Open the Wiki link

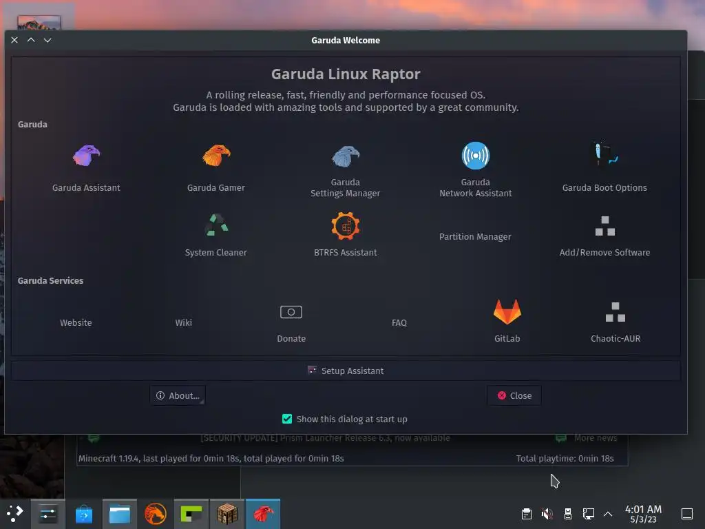click(183, 322)
